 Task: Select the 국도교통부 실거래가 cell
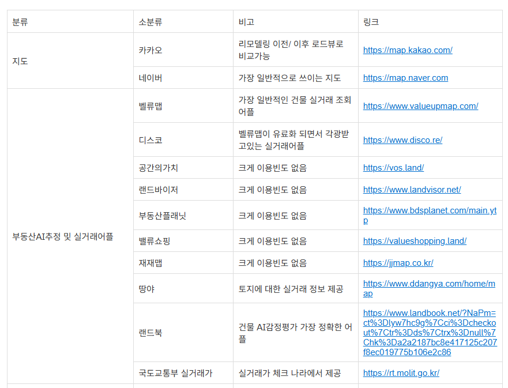click(x=183, y=373)
